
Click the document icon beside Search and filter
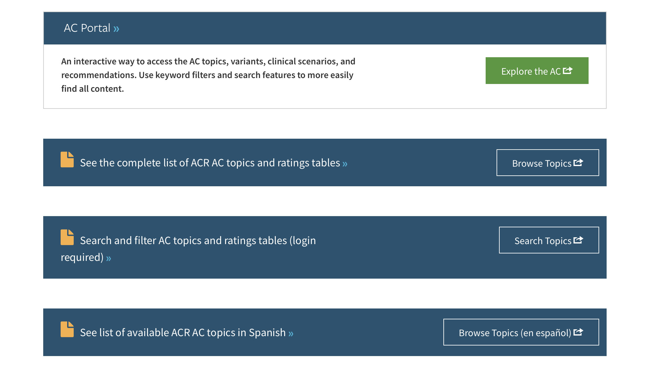tap(67, 237)
